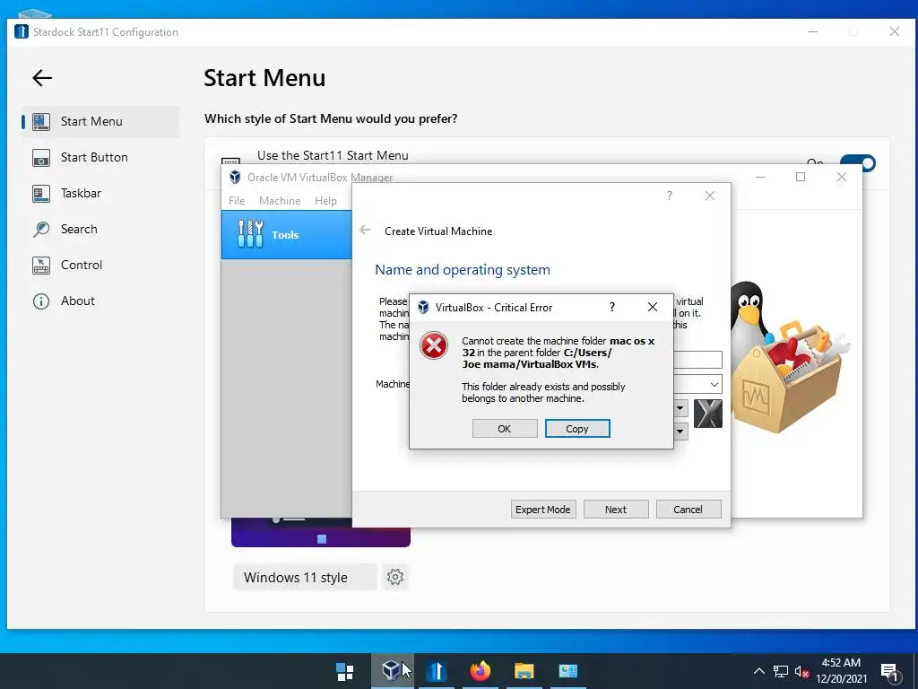
Task: Click the Control keyboard icon in Start11 sidebar
Action: pyautogui.click(x=41, y=265)
